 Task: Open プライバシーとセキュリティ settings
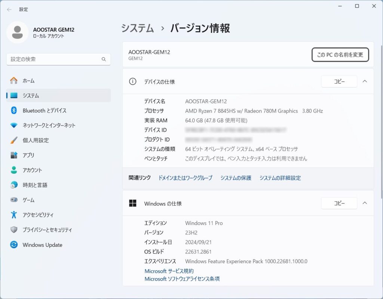click(59, 230)
